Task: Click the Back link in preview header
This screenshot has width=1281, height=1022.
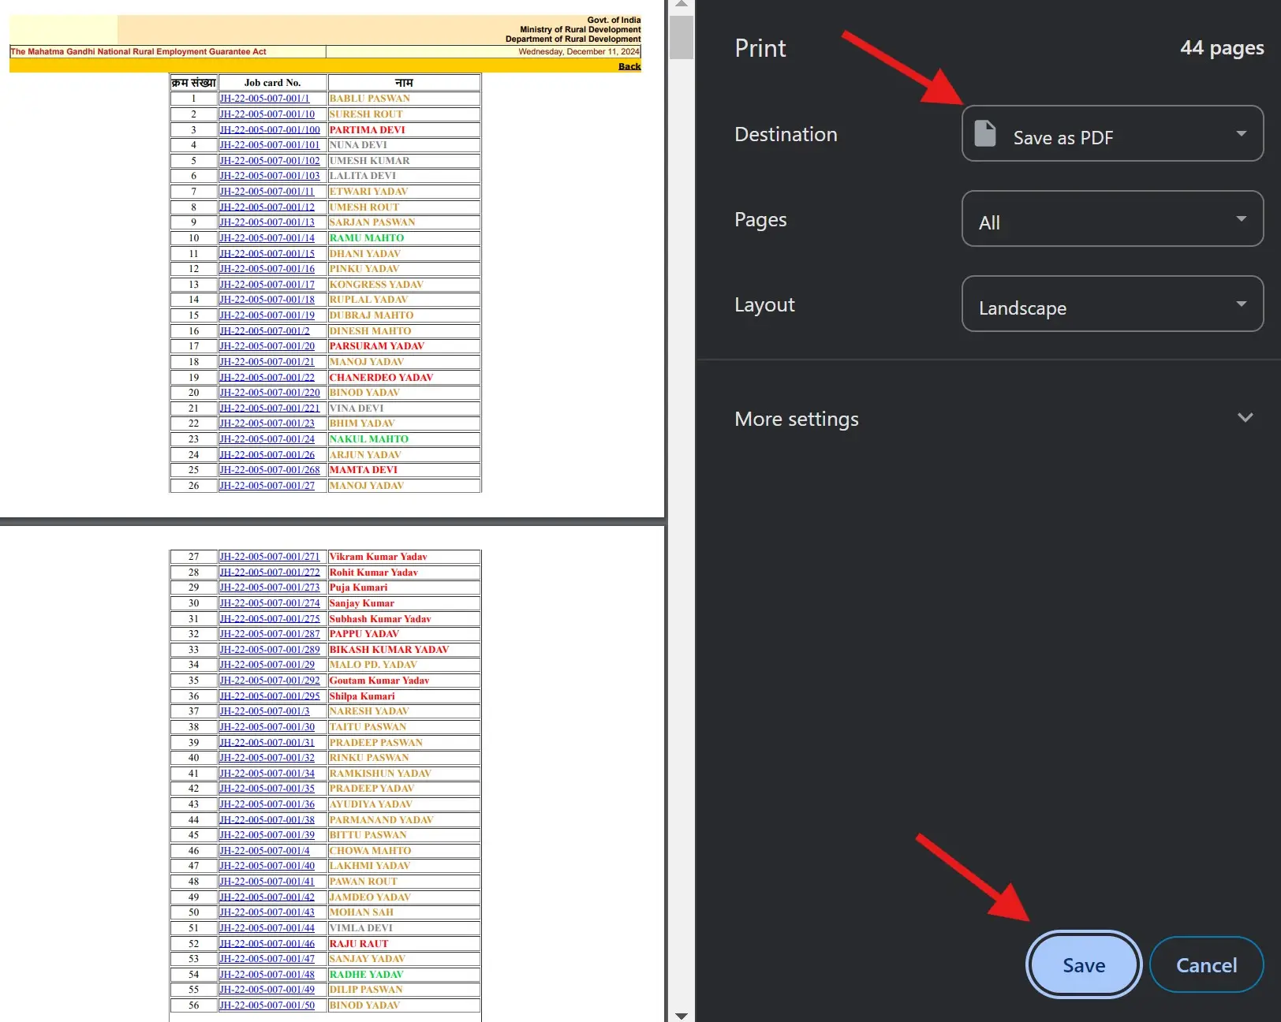Action: (x=629, y=66)
